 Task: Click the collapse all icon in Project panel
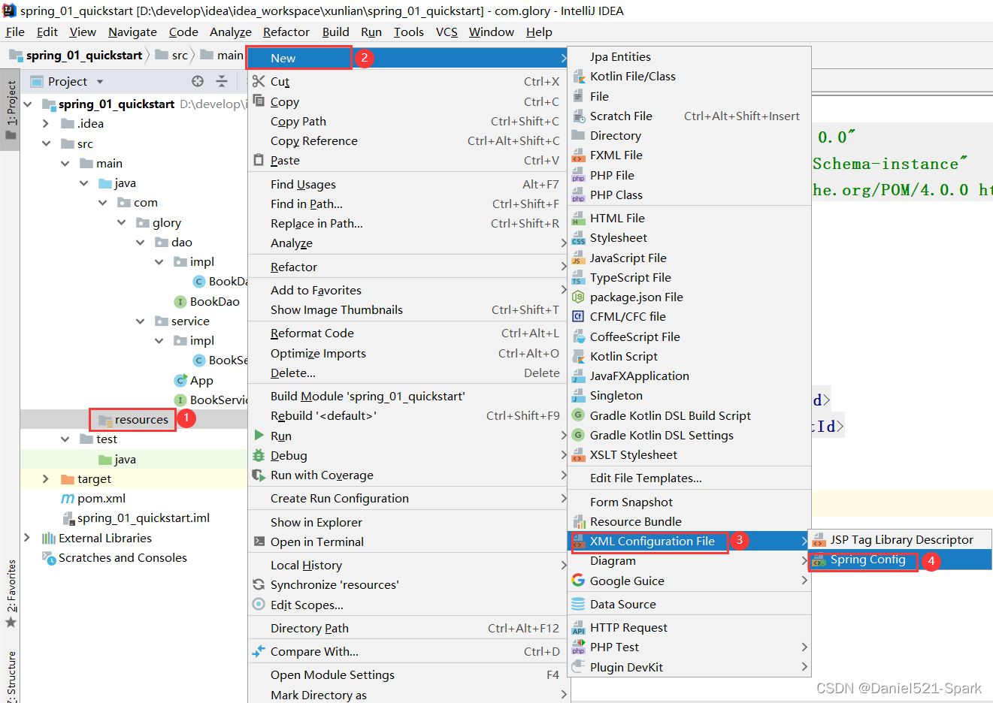(x=222, y=81)
